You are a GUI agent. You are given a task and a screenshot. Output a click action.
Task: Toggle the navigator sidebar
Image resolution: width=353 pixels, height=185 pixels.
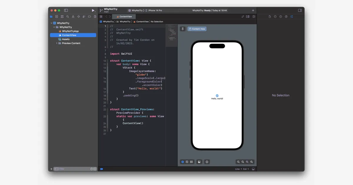pos(66,10)
